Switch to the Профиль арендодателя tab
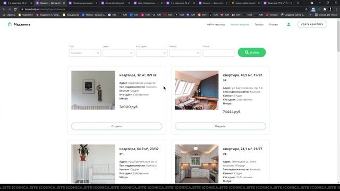 coord(83,3)
